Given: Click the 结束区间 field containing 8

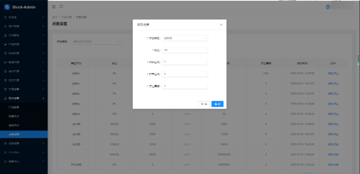Looking at the screenshot, I should [185, 74].
